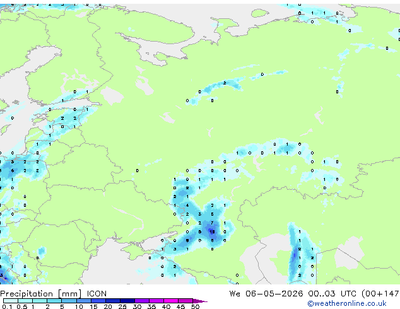Screen dimensions: 400x309
Task: Click the 20–25 mm dark blue swatch
Action: point(113,301)
